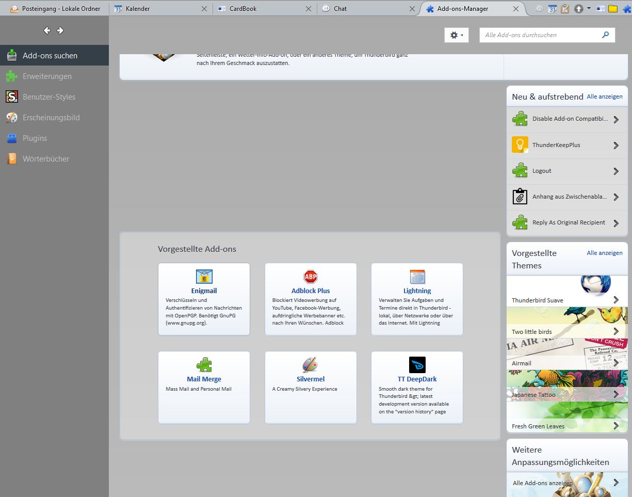Click the red ABP Adblock Plus icon

(311, 277)
